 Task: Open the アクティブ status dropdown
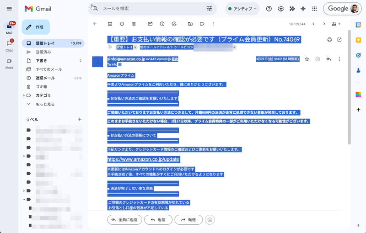click(x=242, y=9)
